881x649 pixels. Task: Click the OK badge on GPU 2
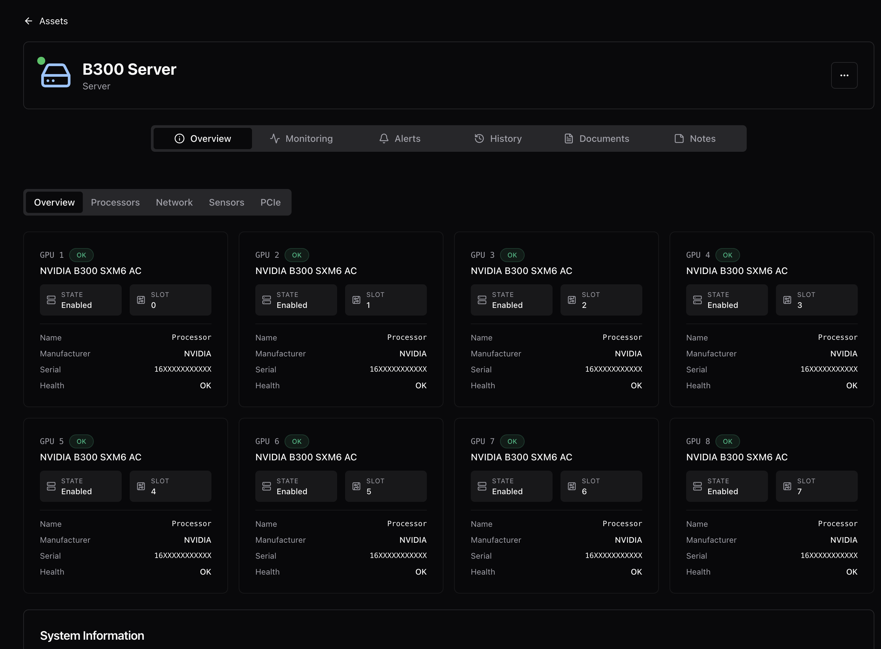(297, 255)
